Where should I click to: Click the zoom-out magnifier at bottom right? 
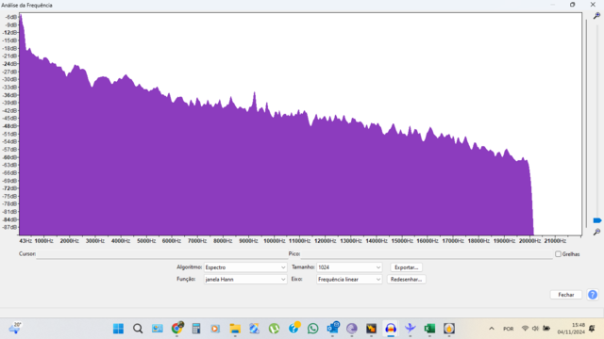pyautogui.click(x=596, y=232)
